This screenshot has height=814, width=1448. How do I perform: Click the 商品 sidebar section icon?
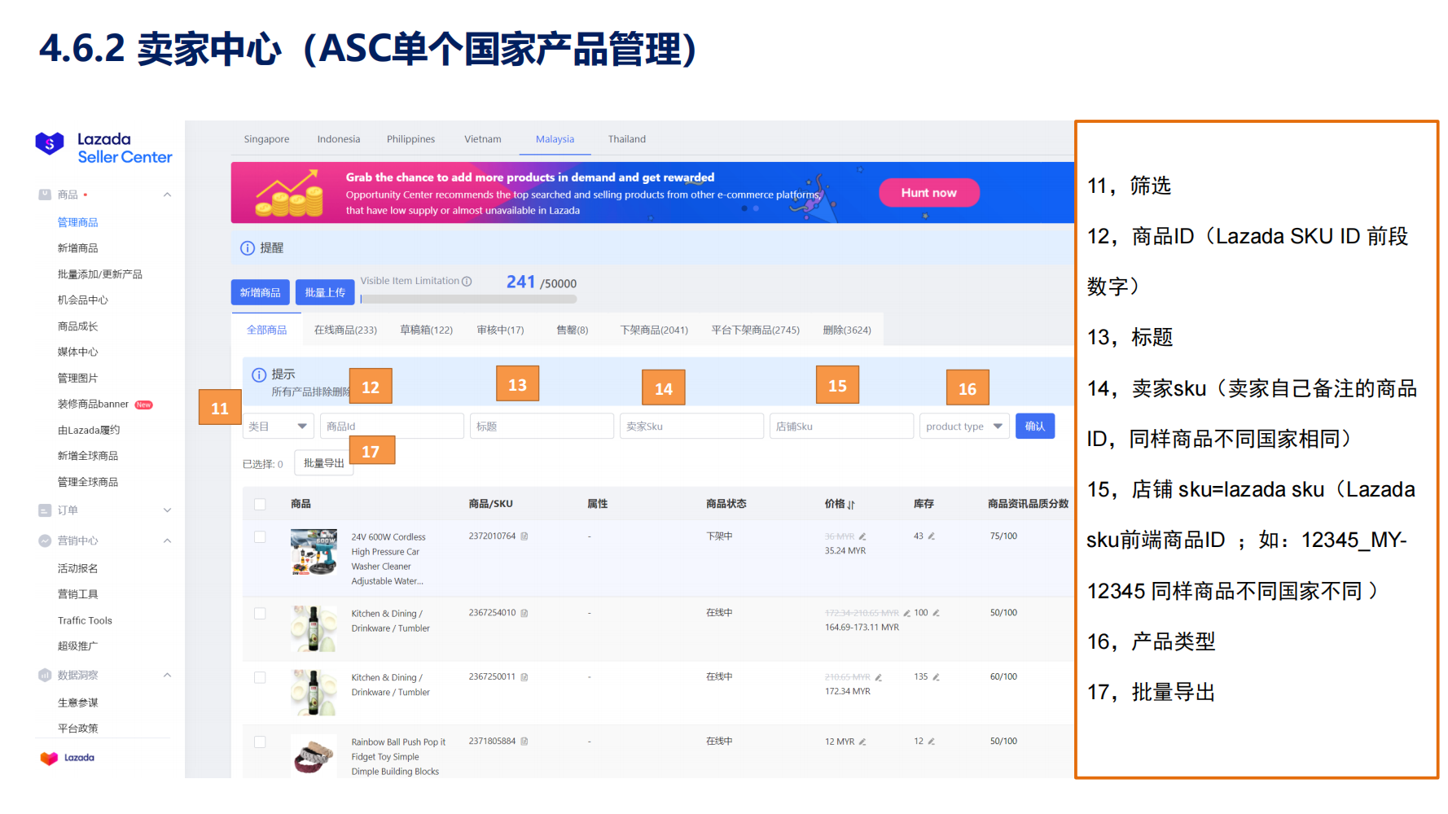[x=45, y=195]
